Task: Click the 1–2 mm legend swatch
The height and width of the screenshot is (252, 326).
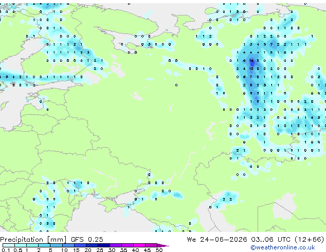Action: 32,245
